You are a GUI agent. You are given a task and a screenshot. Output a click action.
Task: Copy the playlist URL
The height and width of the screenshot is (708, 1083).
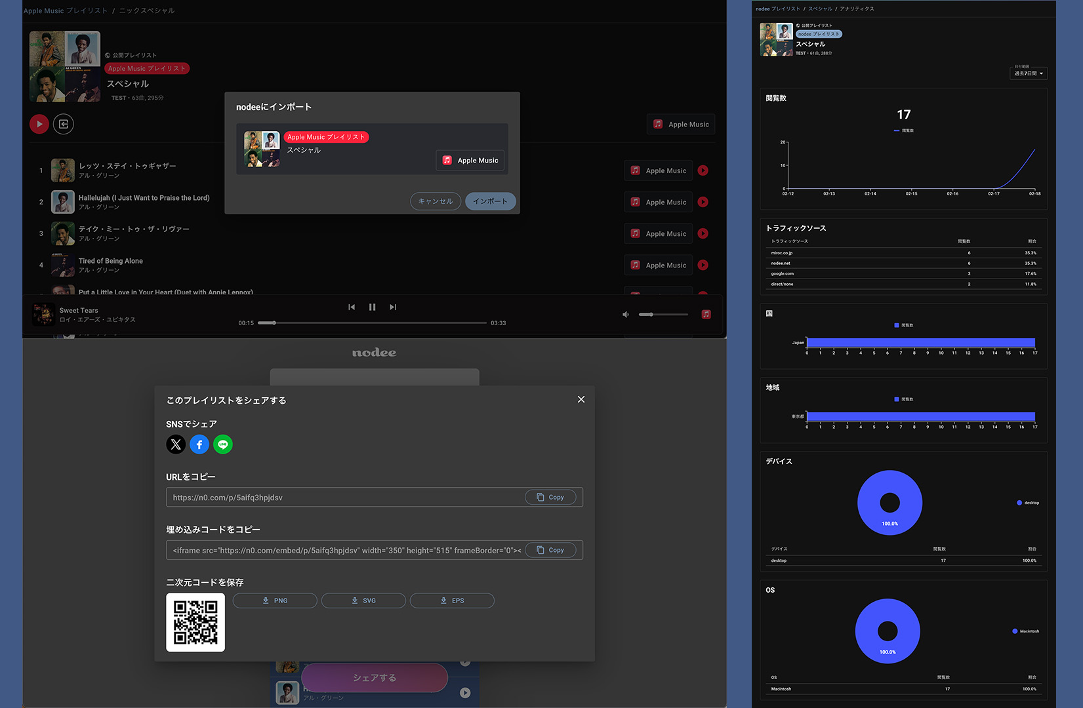pyautogui.click(x=550, y=498)
